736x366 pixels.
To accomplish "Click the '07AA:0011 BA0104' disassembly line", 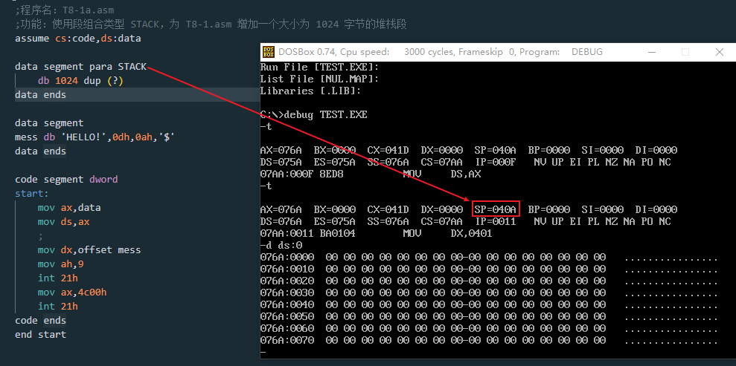I will (377, 233).
